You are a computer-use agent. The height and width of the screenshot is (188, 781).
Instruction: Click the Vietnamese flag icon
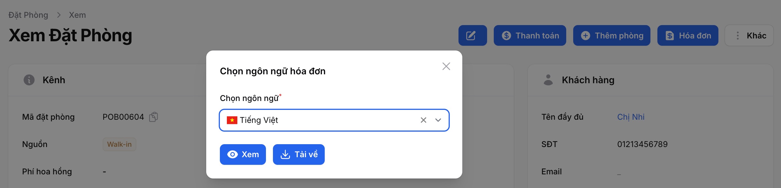[232, 120]
